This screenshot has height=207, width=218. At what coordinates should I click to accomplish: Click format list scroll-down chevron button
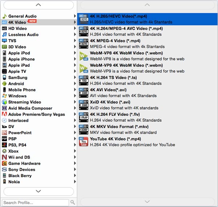pos(148,202)
